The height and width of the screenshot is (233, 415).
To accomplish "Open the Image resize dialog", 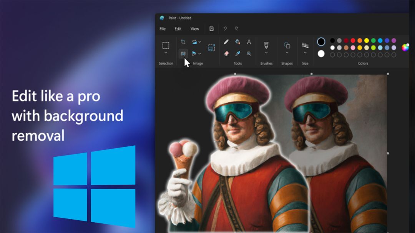I will point(211,47).
